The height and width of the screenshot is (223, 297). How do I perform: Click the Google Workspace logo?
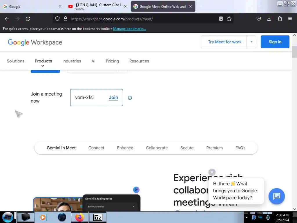point(35,42)
